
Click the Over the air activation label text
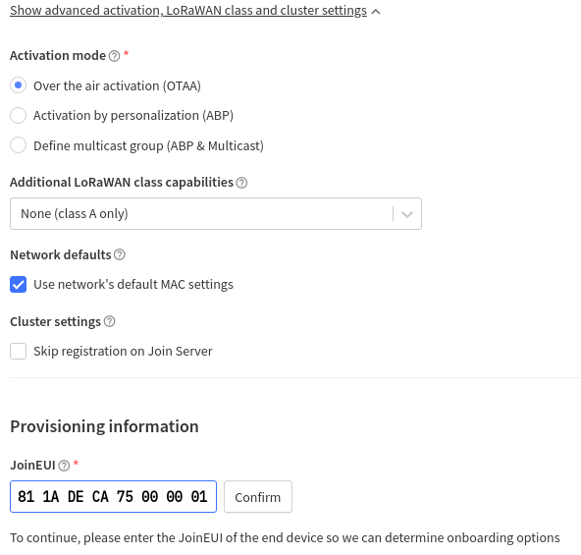pyautogui.click(x=117, y=86)
